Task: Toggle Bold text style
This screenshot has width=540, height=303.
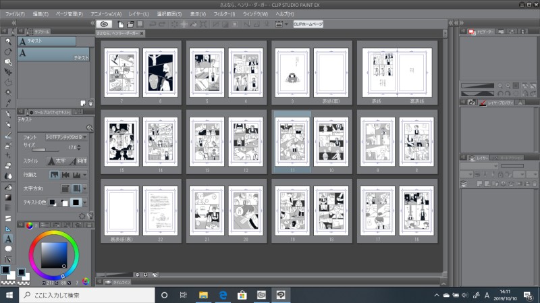Action: pyautogui.click(x=57, y=161)
